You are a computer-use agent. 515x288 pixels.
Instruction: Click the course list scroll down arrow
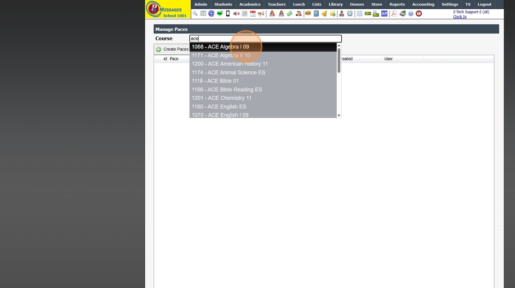point(339,115)
